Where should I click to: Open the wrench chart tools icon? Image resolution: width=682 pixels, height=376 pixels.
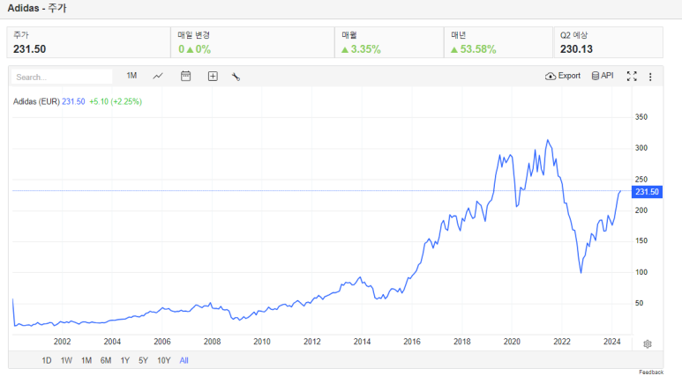click(236, 77)
